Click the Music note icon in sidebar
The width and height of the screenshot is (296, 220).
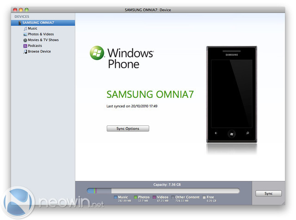point(25,29)
